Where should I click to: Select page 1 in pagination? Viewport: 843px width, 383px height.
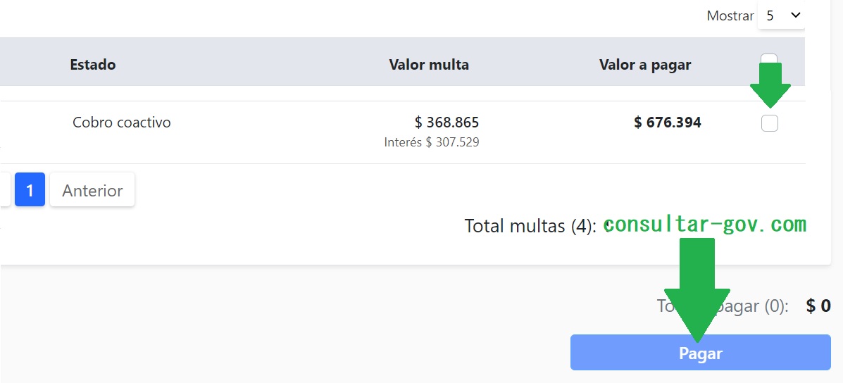pos(30,190)
